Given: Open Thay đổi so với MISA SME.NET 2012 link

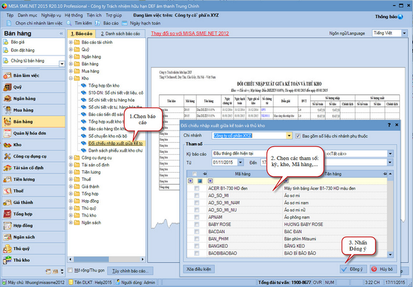Looking at the screenshot, I should click(190, 34).
